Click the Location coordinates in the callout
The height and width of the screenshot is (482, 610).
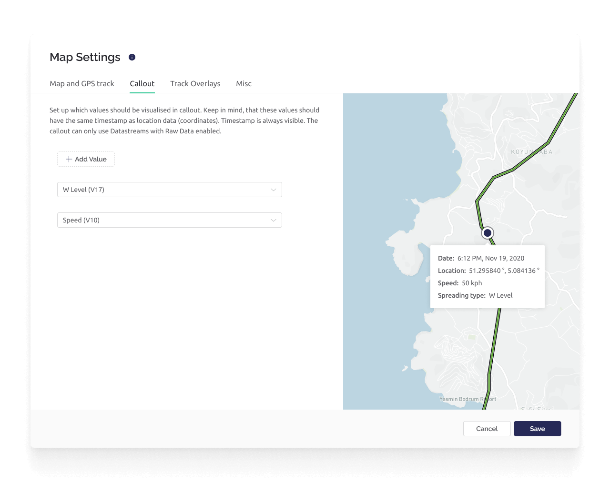point(503,271)
